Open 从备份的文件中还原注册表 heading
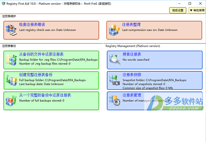This screenshot has height=142, width=206. (42, 54)
